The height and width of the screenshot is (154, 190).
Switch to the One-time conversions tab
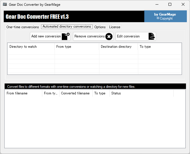(x=22, y=27)
